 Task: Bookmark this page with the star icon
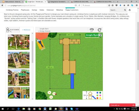(x=109, y=5)
